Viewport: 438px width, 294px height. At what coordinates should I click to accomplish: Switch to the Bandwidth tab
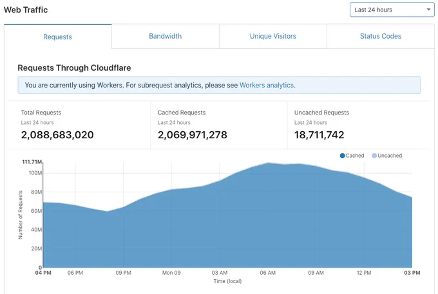(x=165, y=36)
